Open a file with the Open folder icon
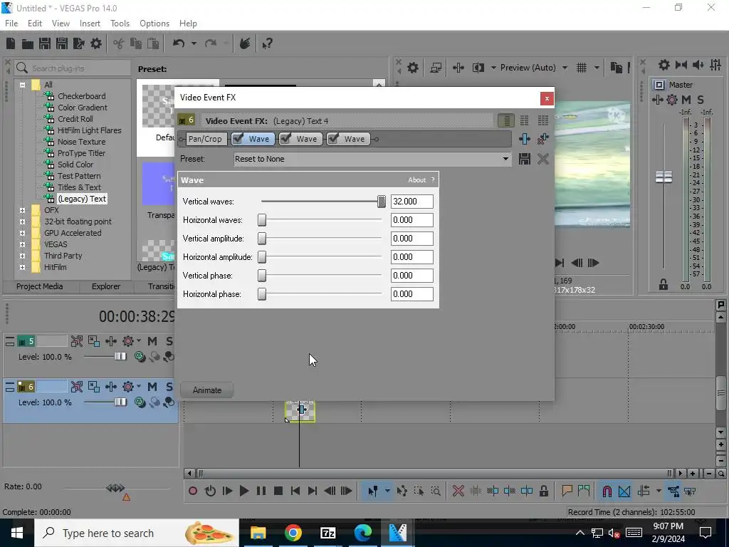 click(x=28, y=43)
